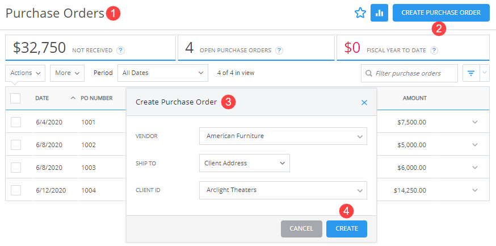This screenshot has height=246, width=496.
Task: Toggle the select-all checkbox in table header
Action: point(15,98)
